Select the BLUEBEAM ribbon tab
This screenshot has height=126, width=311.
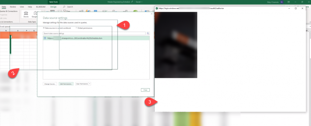(40, 7)
